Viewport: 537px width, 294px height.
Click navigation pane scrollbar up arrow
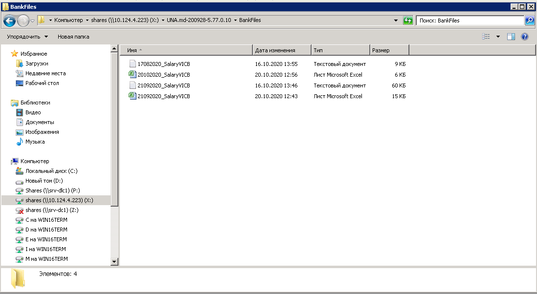pyautogui.click(x=114, y=49)
